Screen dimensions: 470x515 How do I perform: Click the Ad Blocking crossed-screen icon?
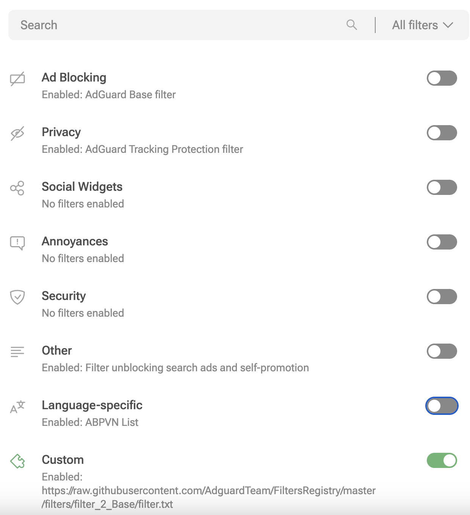coord(17,79)
